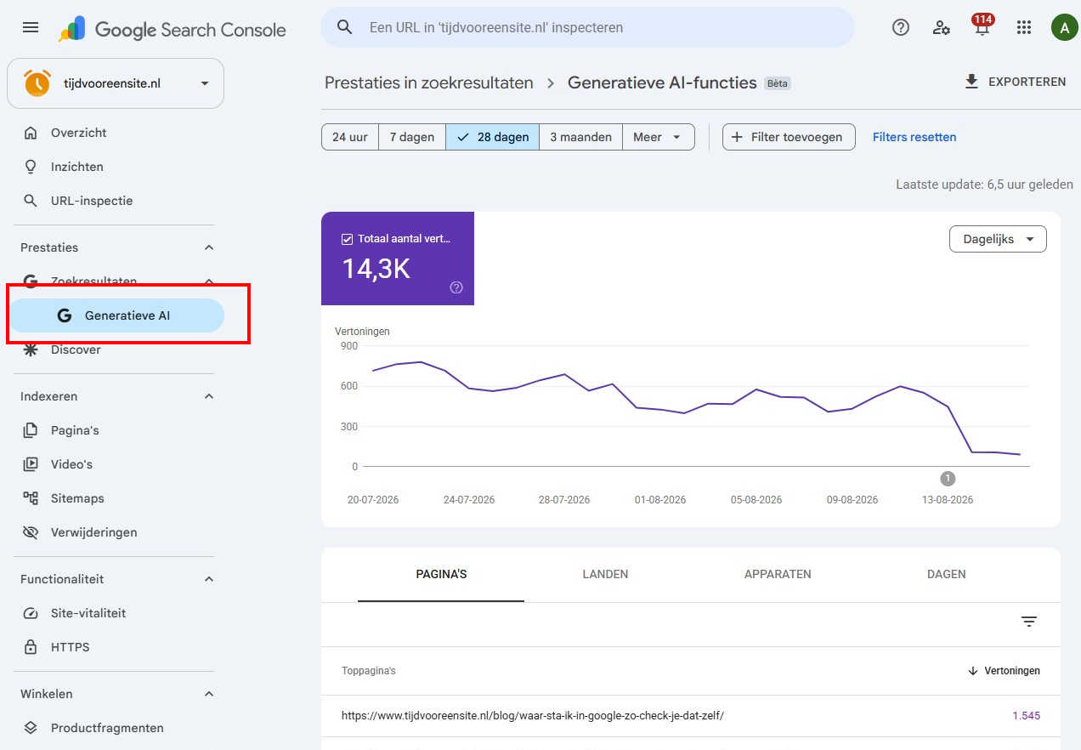
Task: Click the Verwijderingen hidden-eye icon
Action: [x=31, y=532]
